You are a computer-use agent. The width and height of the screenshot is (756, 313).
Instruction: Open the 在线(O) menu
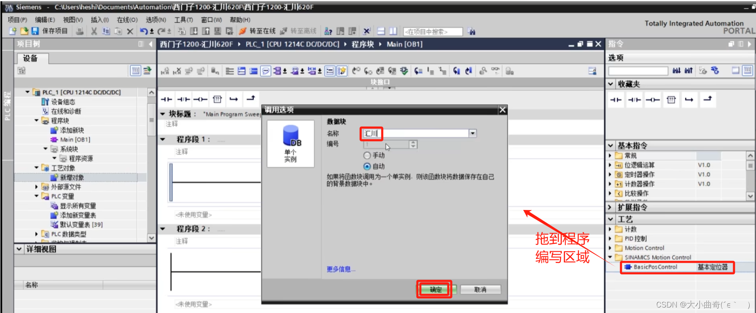(x=127, y=19)
